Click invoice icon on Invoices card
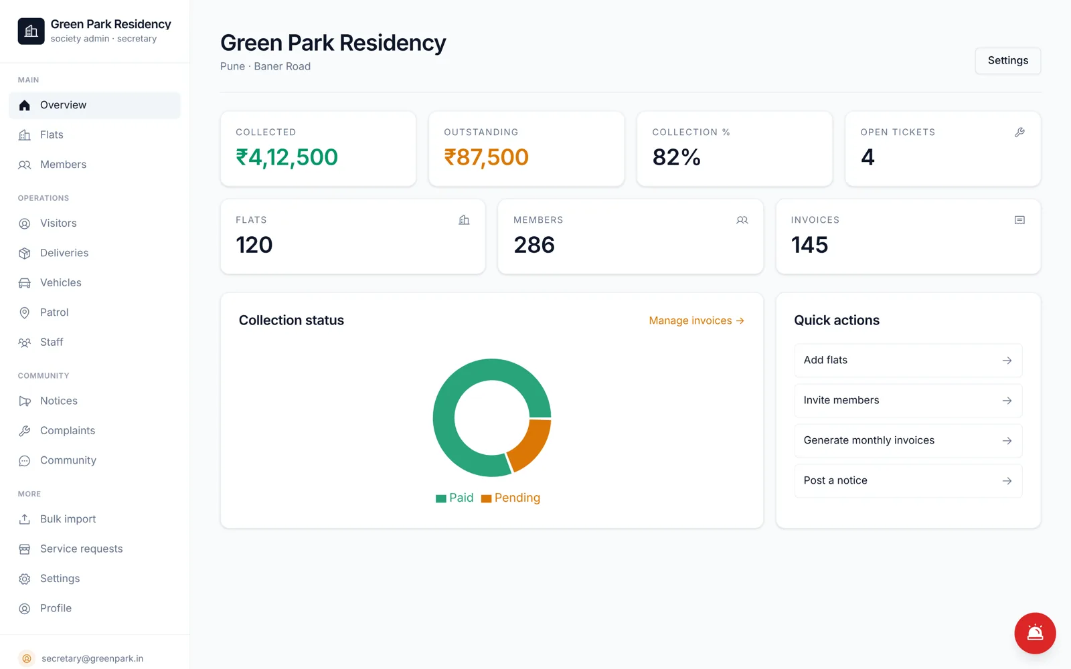This screenshot has height=669, width=1071. [x=1019, y=220]
